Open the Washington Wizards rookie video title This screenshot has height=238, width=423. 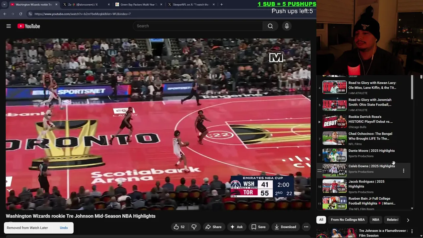pos(81,216)
